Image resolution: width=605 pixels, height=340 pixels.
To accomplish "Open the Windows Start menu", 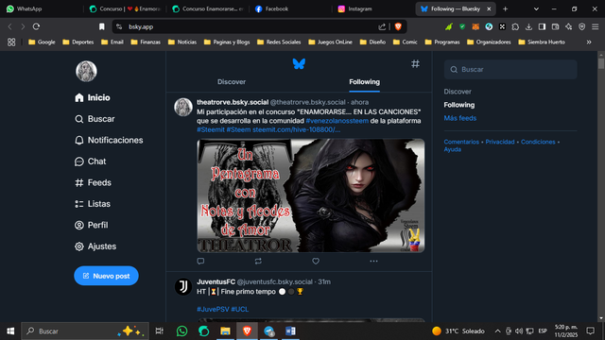I will (x=10, y=331).
